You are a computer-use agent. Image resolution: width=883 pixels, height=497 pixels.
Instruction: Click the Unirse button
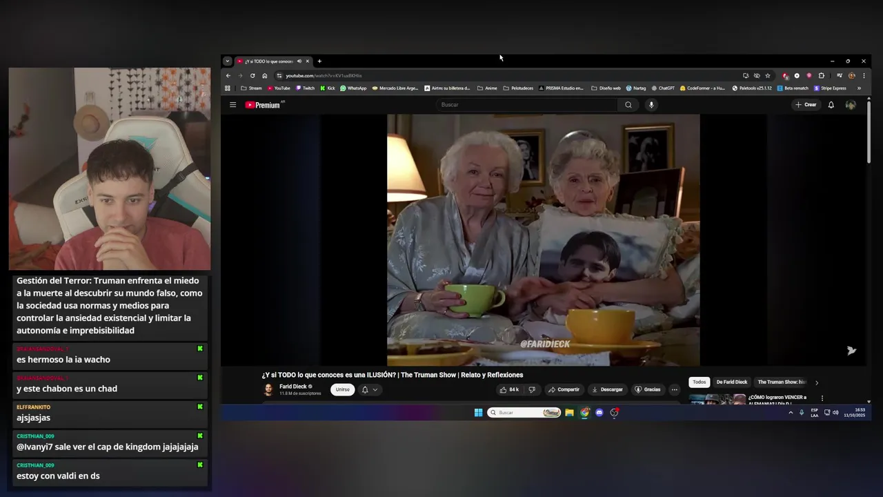[343, 389]
